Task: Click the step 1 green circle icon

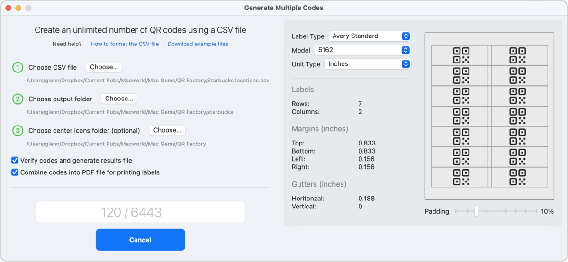Action: point(18,67)
